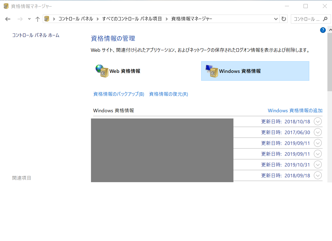Click 資格情報マネージャー breadcrumb segment

pyautogui.click(x=192, y=19)
